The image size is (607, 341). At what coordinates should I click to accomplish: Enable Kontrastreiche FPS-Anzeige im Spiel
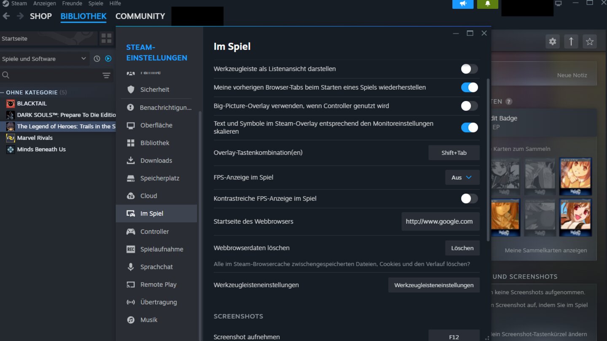[469, 198]
